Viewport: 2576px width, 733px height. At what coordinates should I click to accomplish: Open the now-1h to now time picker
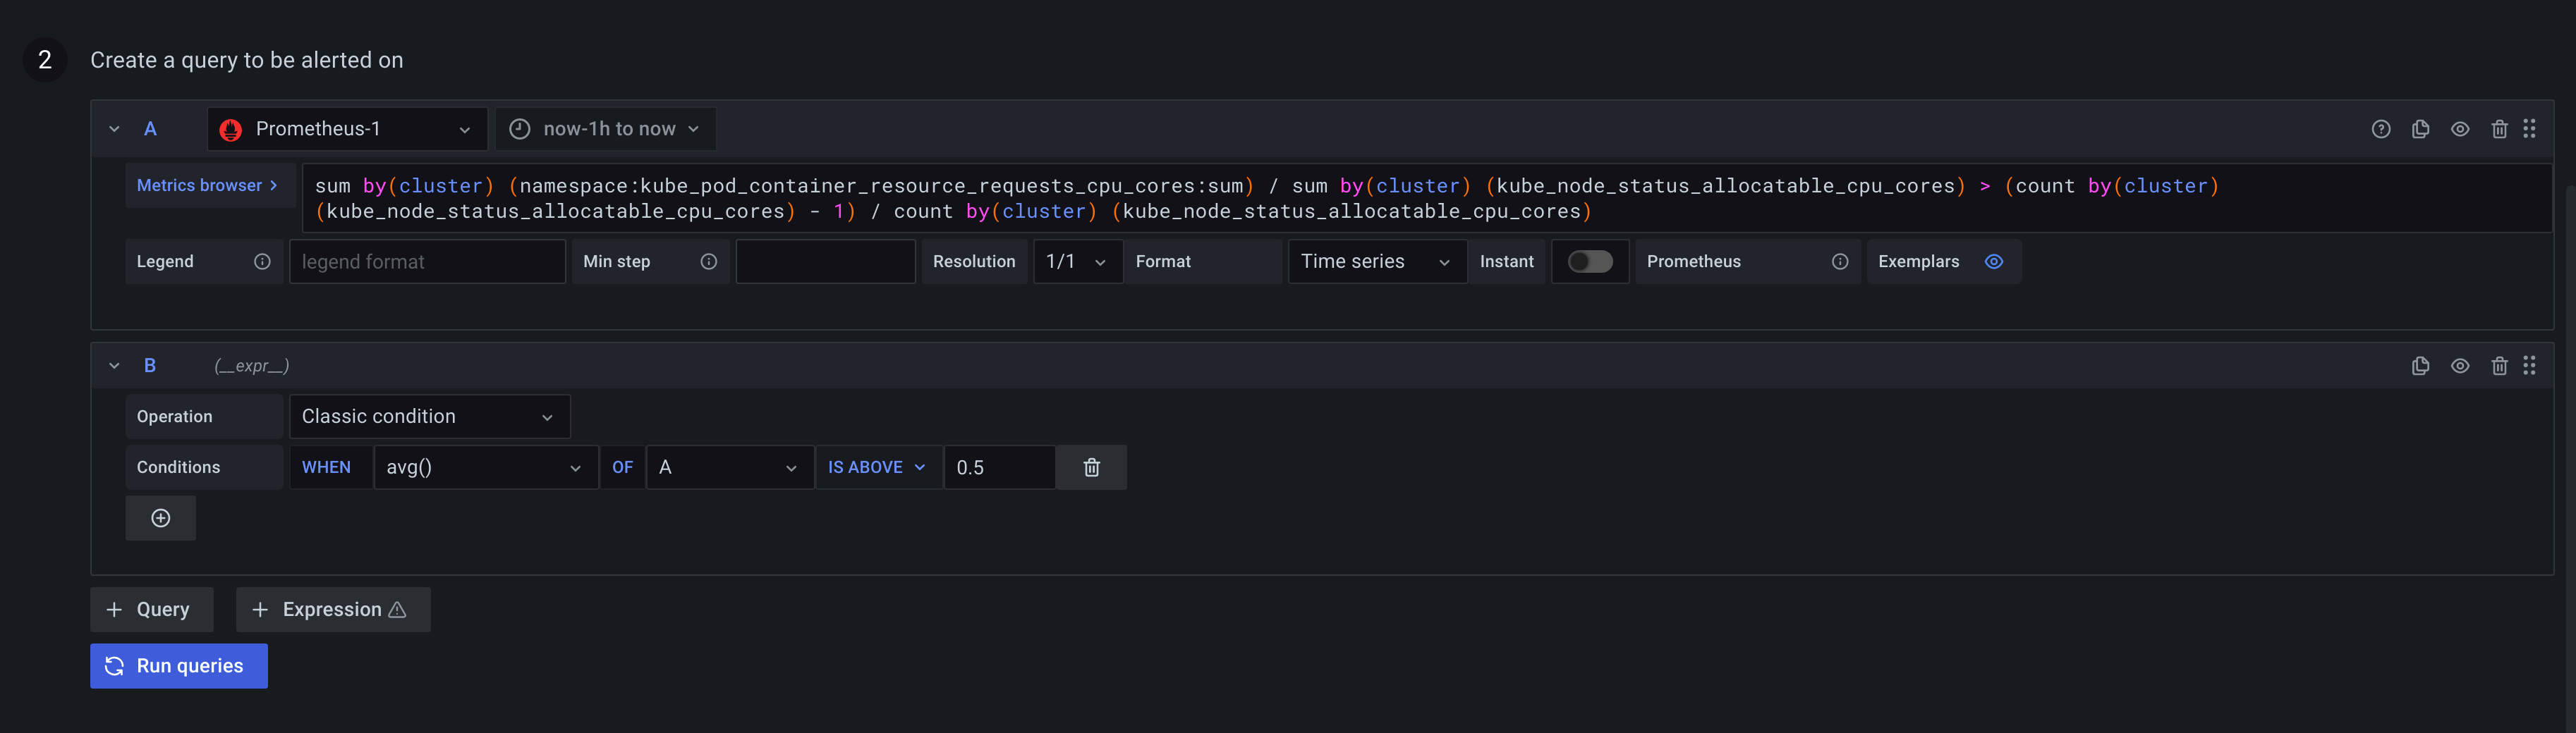click(x=604, y=129)
